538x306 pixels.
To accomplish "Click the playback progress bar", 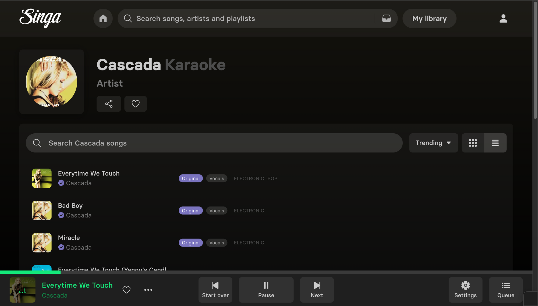I will click(x=266, y=272).
